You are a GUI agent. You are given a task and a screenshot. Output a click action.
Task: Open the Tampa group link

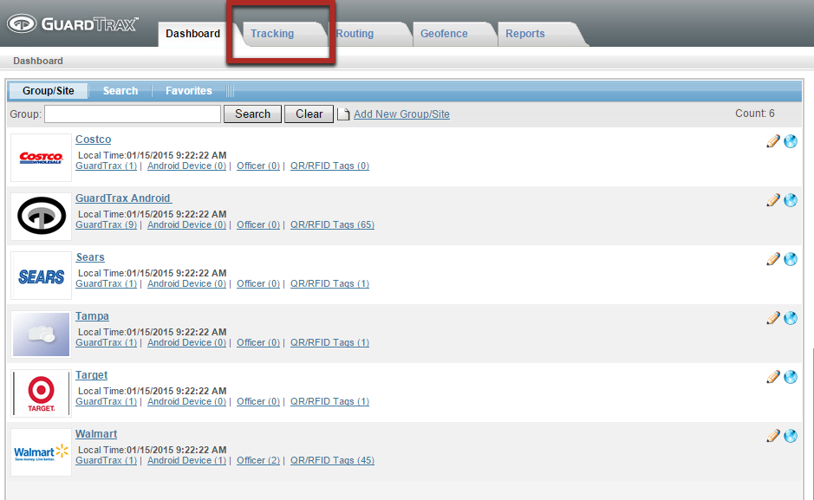(x=92, y=316)
